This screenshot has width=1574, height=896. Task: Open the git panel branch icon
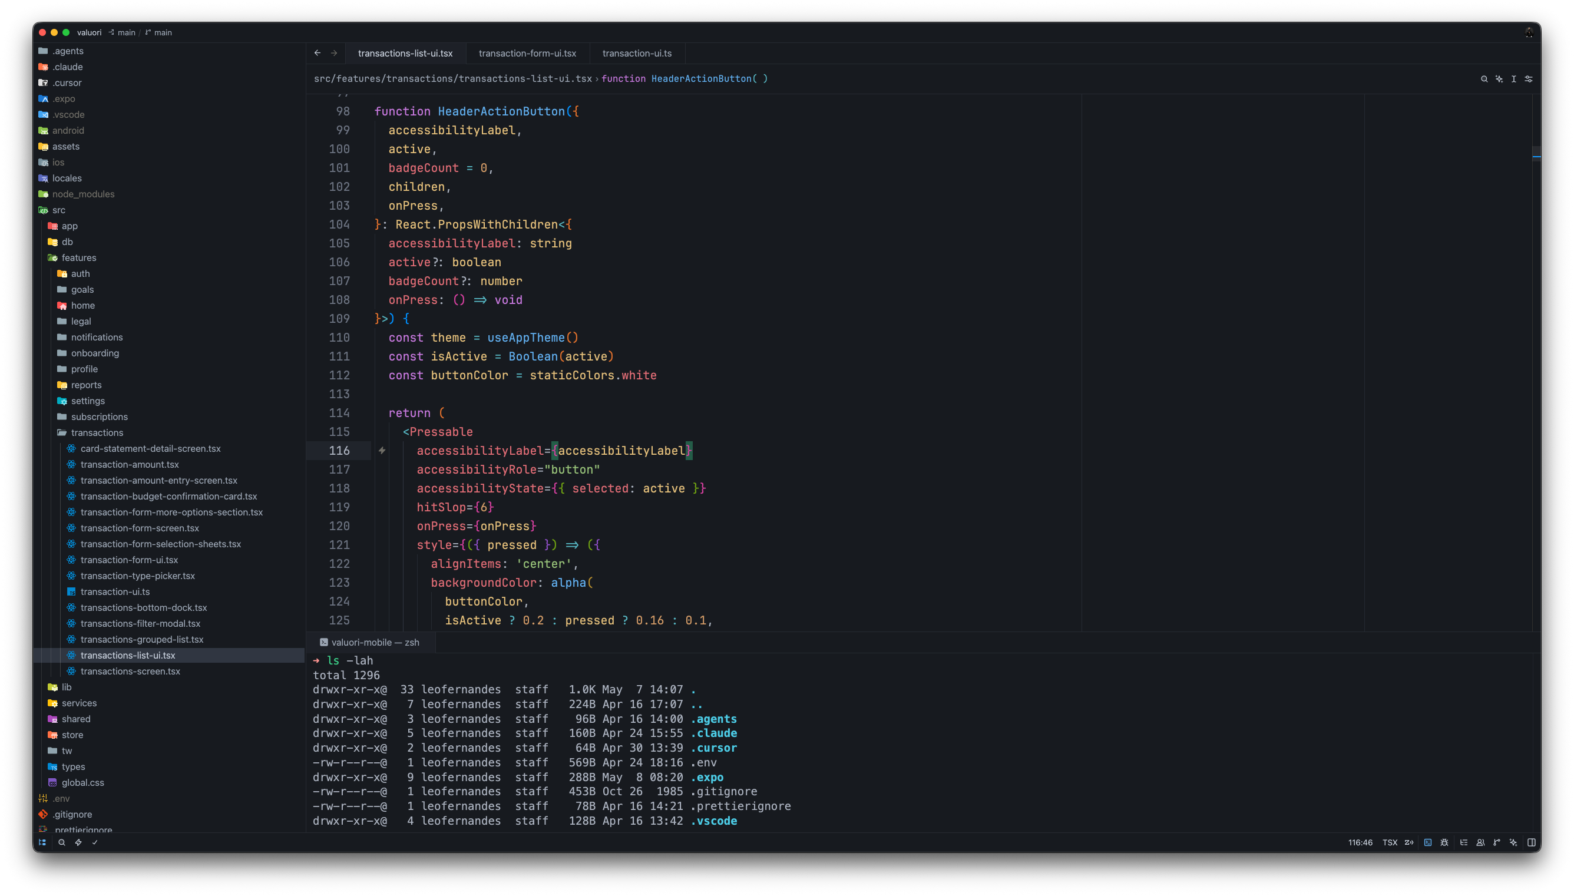[1496, 842]
